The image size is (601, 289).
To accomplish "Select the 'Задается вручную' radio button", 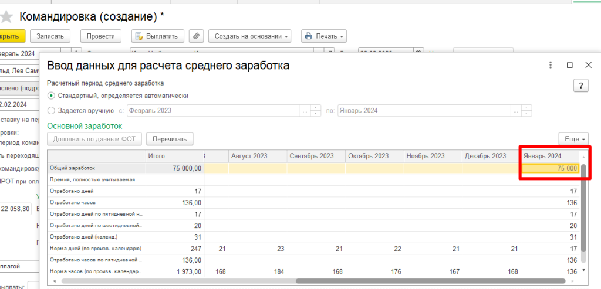I will pyautogui.click(x=52, y=111).
